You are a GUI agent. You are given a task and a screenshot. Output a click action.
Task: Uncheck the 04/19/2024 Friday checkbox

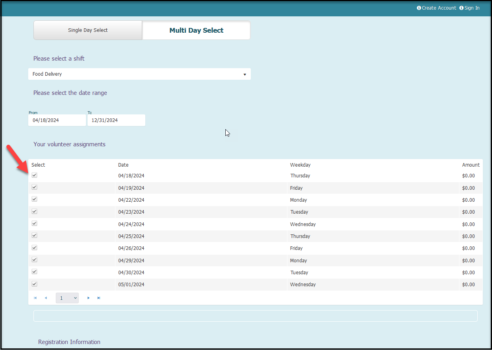point(35,187)
